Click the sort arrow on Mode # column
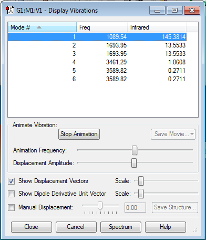 tap(39, 27)
